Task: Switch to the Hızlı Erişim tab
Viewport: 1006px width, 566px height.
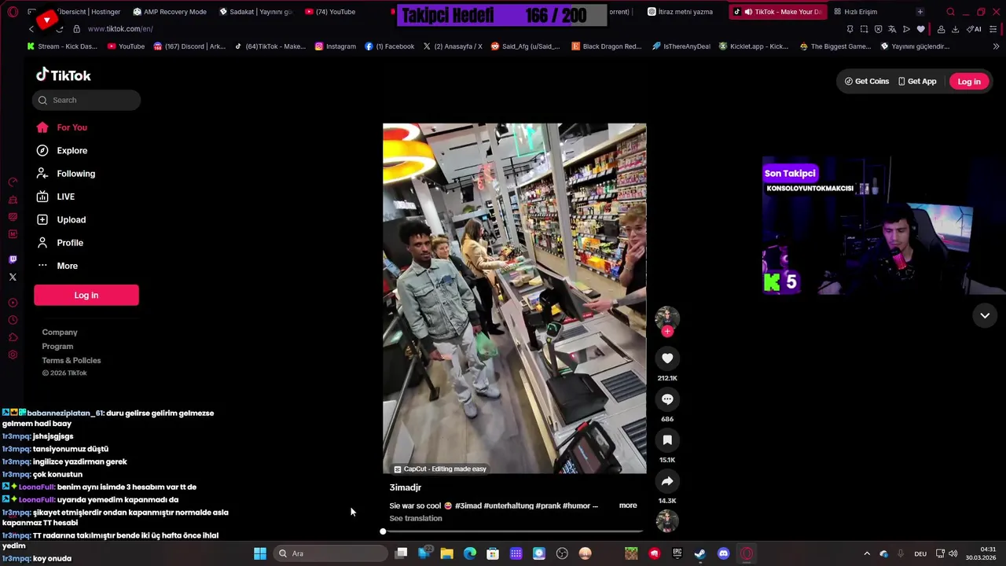Action: (x=857, y=12)
